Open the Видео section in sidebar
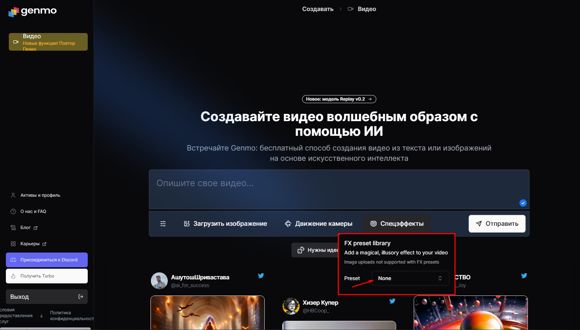Viewport: 580px width, 330px height. (x=48, y=42)
